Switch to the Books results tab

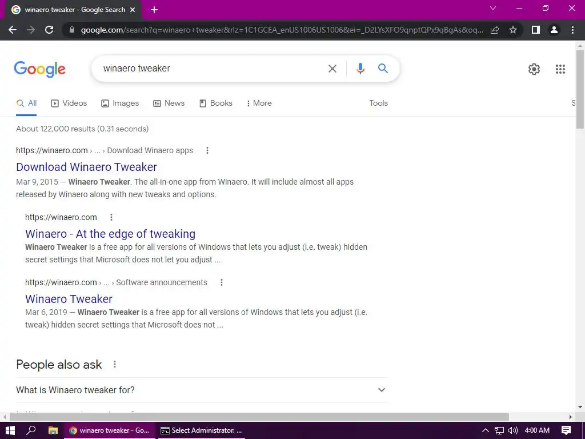[215, 103]
